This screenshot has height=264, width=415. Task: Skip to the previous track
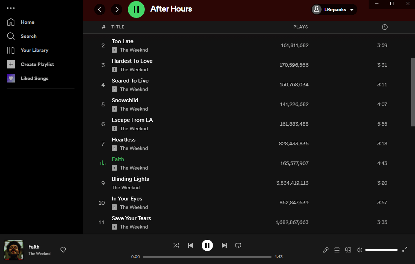[190, 245]
